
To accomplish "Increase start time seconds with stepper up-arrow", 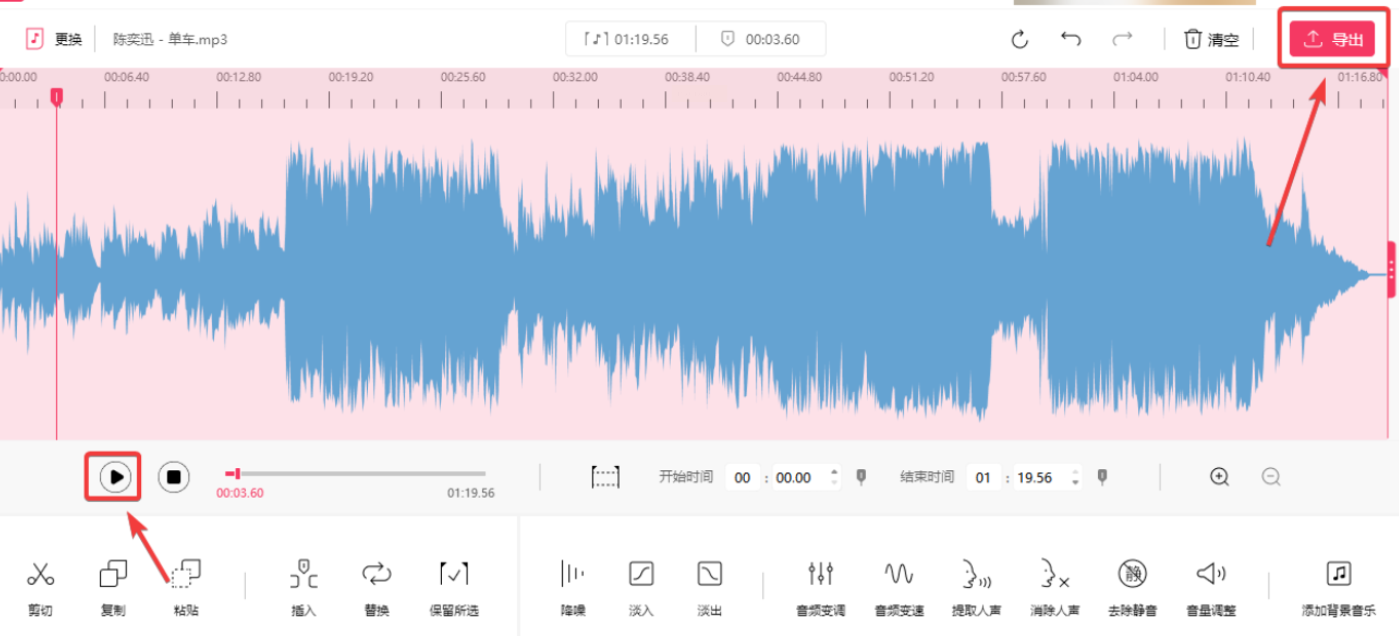I will pyautogui.click(x=834, y=472).
